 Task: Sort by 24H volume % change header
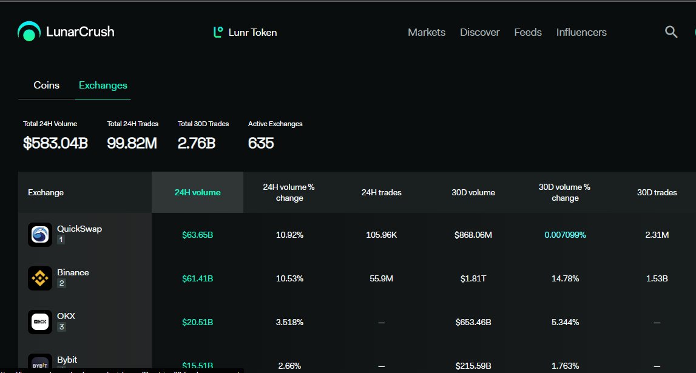(x=289, y=192)
